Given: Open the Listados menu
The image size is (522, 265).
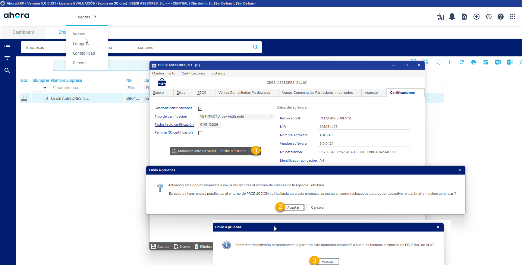Looking at the screenshot, I should 218,73.
